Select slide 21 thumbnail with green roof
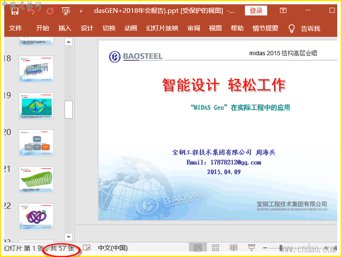 click(36, 179)
